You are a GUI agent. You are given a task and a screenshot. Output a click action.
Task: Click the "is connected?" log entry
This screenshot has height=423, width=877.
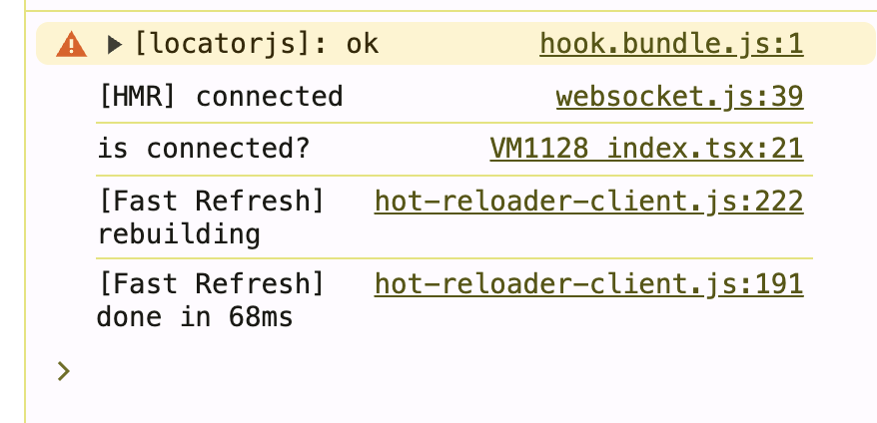click(x=204, y=149)
